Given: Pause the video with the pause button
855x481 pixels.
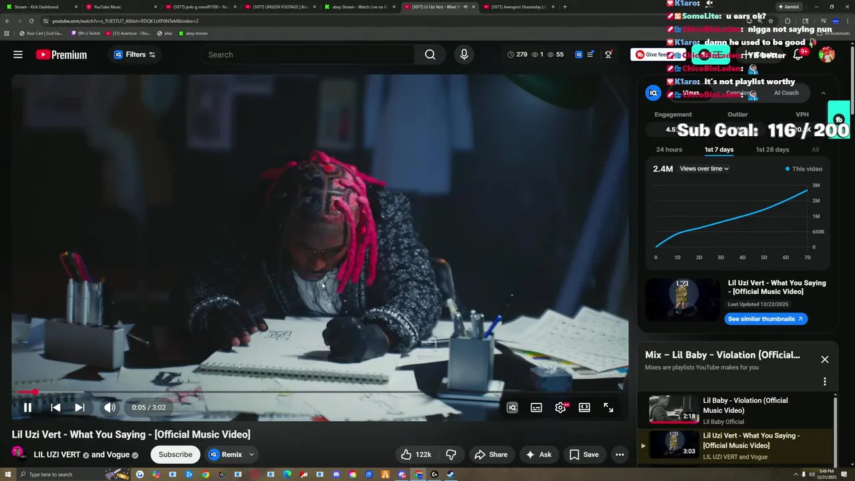Looking at the screenshot, I should pos(27,408).
